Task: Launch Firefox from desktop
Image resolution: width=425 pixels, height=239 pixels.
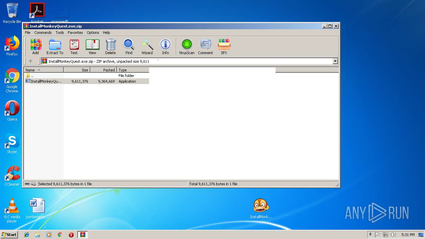Action: [x=12, y=46]
